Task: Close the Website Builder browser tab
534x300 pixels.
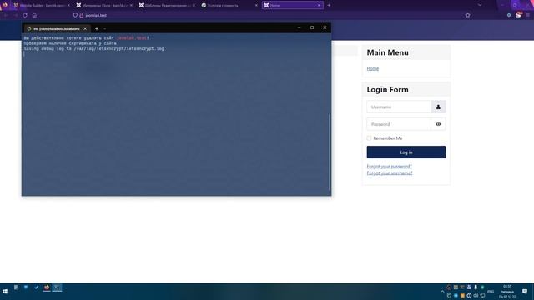Action: pos(68,6)
